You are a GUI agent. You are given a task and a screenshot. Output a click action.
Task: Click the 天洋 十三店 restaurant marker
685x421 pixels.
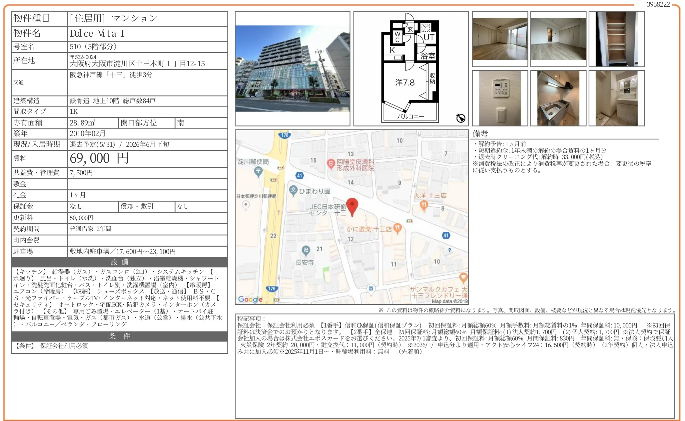[x=424, y=205]
